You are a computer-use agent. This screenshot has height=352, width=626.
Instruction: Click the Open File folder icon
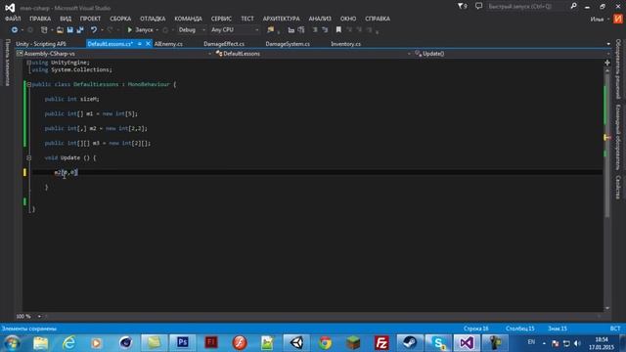coord(60,30)
